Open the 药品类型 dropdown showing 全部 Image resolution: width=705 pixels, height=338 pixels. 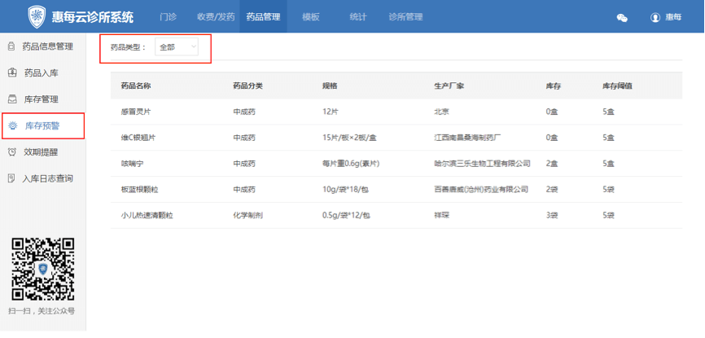176,46
